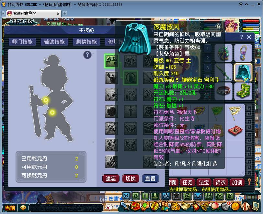Open the treasure chest icon on bottom toolbar
263x214 pixels.
(x=136, y=207)
